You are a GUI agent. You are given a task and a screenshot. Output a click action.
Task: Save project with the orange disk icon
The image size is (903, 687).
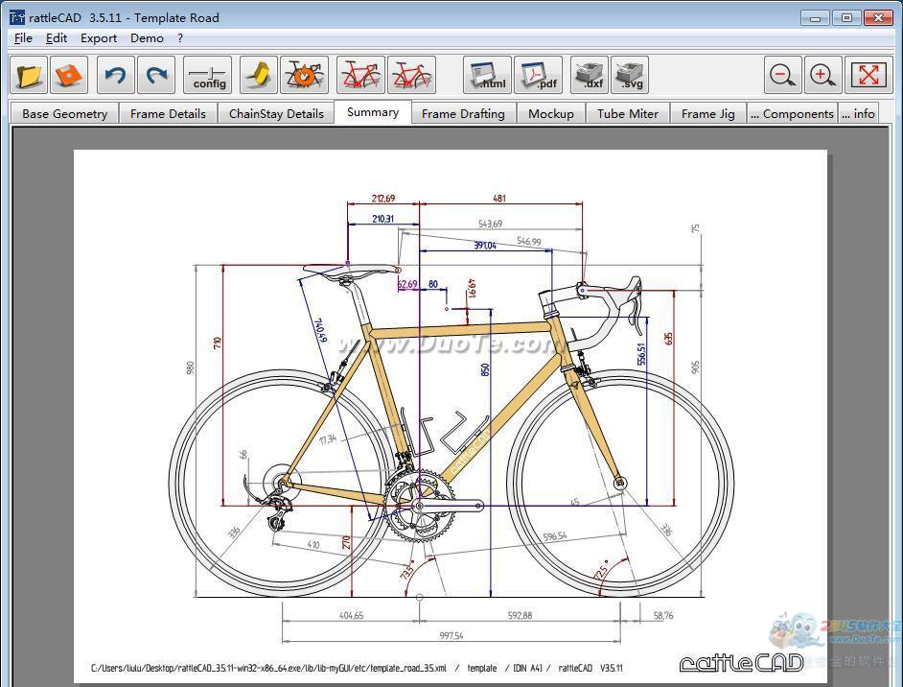69,75
